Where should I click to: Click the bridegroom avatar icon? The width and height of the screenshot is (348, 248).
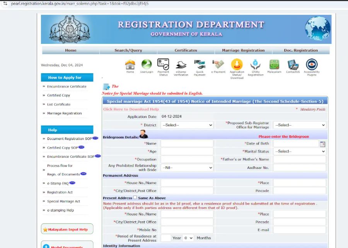click(x=143, y=134)
